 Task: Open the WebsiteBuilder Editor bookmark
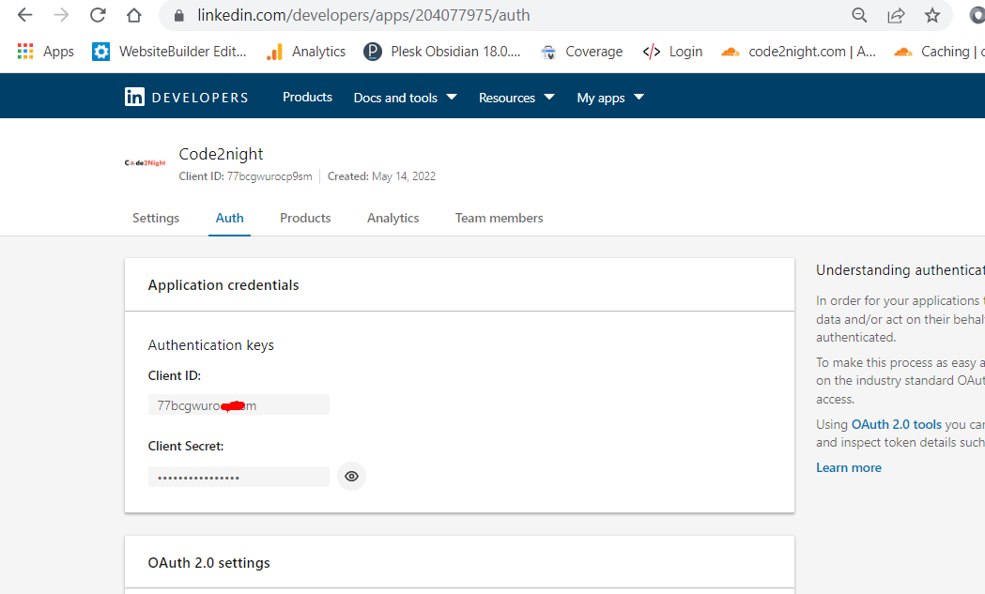pos(169,52)
